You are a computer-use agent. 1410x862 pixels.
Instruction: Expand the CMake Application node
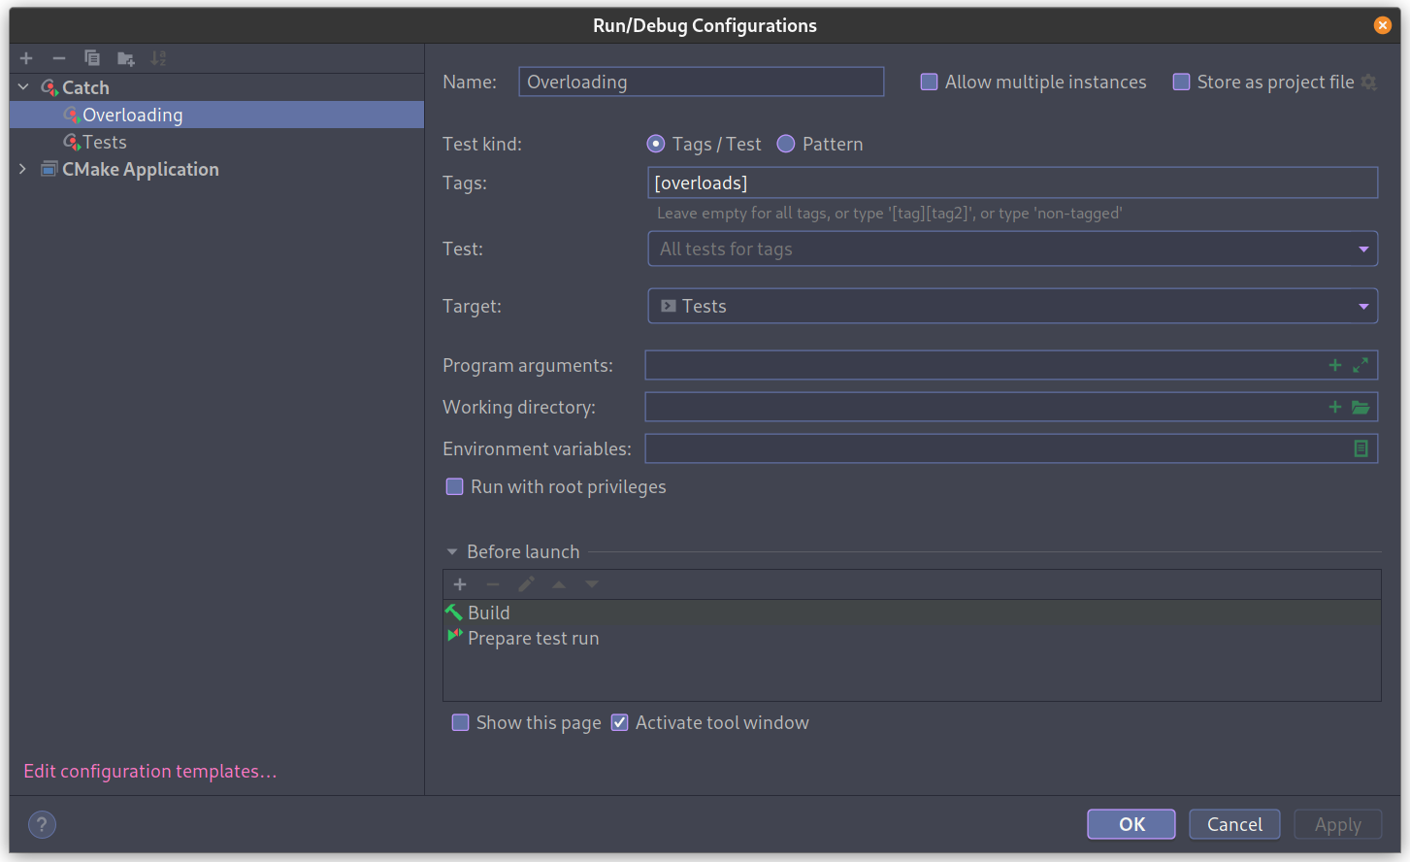tap(23, 169)
